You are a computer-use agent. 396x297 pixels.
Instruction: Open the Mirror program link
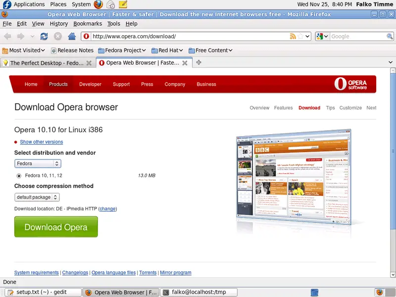click(176, 273)
